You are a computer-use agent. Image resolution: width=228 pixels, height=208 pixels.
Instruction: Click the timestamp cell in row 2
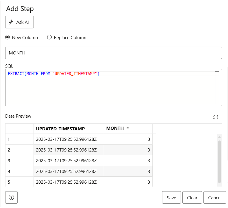pos(66,150)
